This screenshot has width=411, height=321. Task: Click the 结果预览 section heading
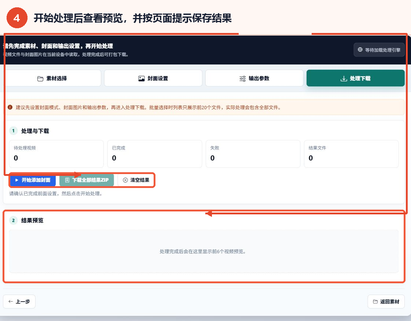32,220
